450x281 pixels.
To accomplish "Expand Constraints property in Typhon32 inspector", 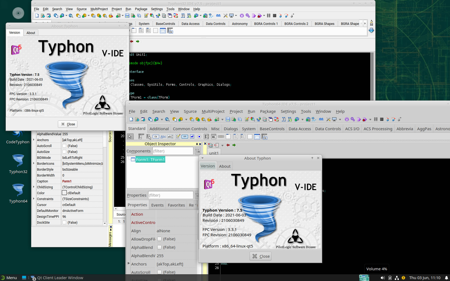I will [34, 199].
